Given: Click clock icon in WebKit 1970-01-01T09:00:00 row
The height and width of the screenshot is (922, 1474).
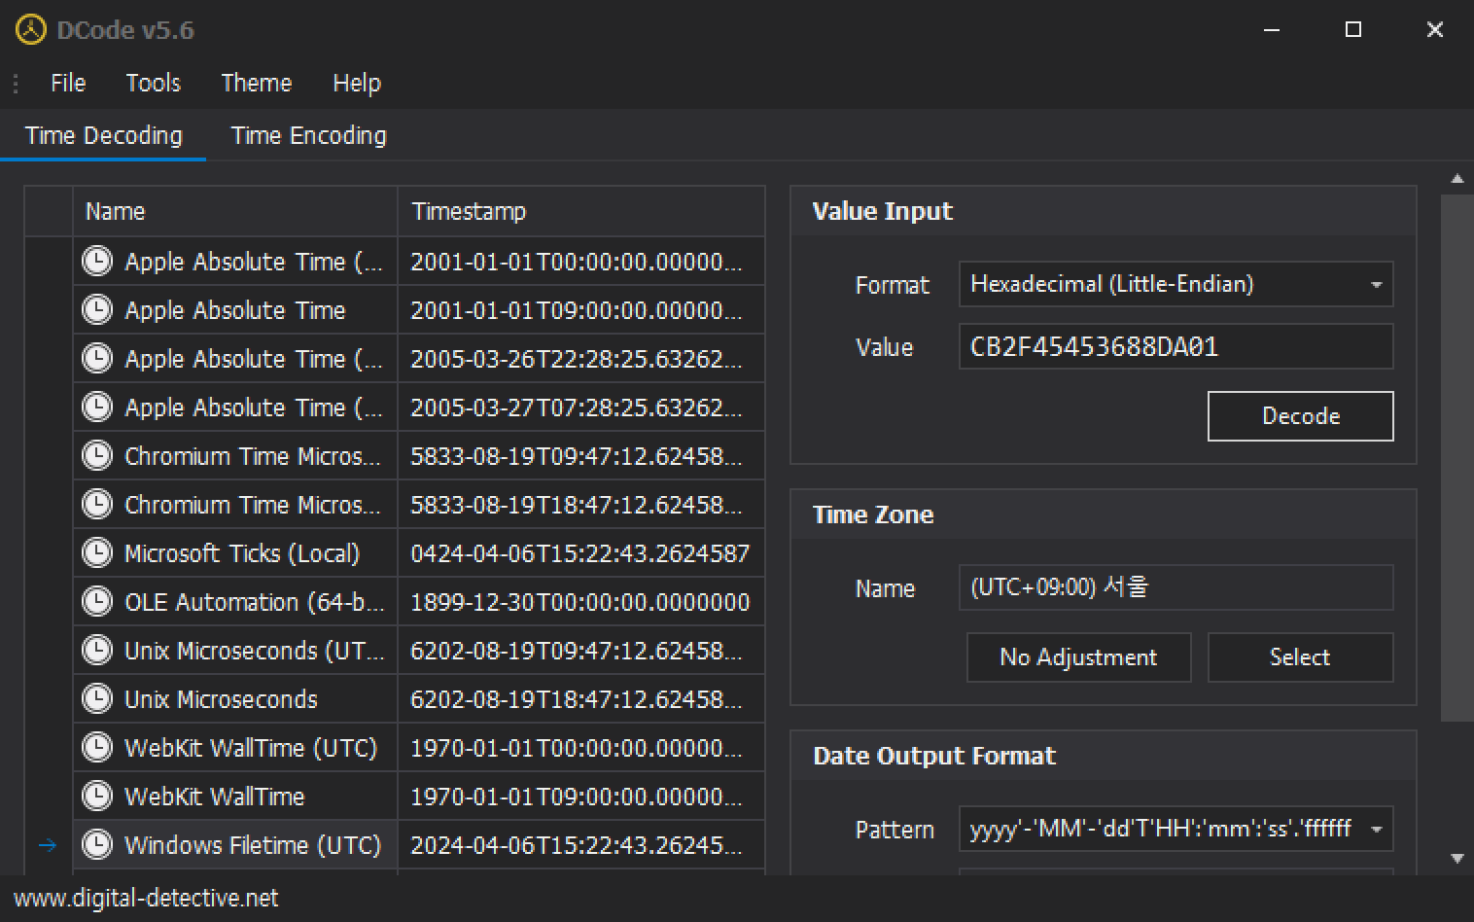Looking at the screenshot, I should (x=97, y=796).
